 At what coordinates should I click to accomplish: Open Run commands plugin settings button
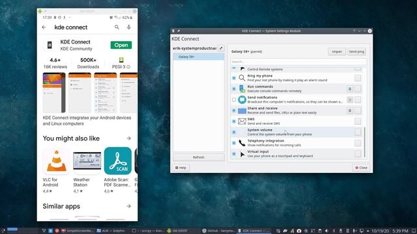click(350, 89)
